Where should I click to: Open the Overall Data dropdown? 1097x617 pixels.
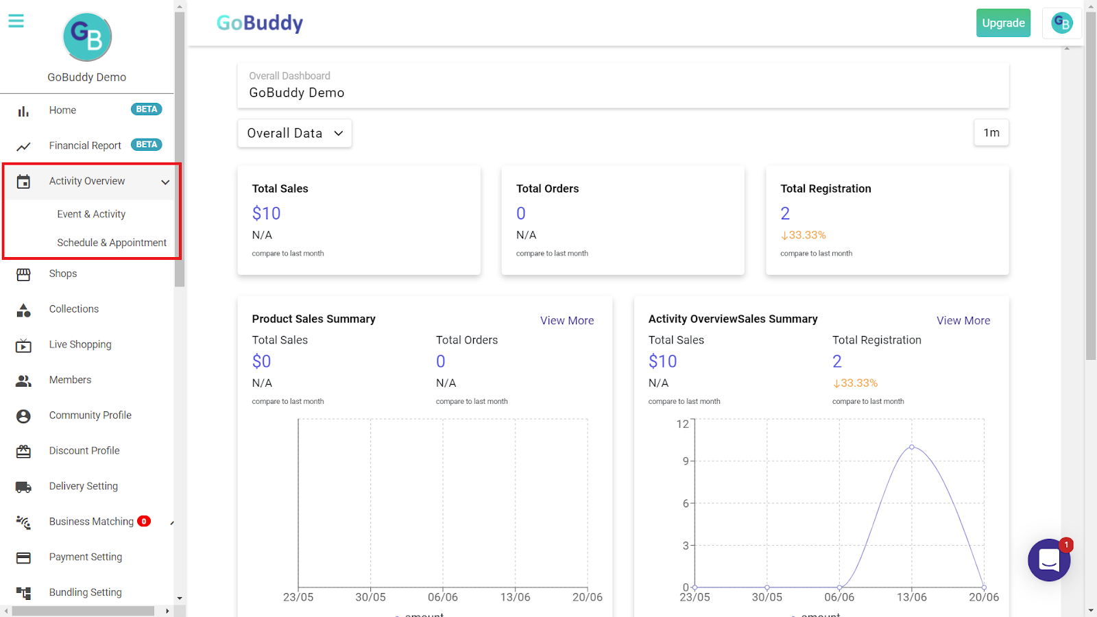click(x=295, y=133)
